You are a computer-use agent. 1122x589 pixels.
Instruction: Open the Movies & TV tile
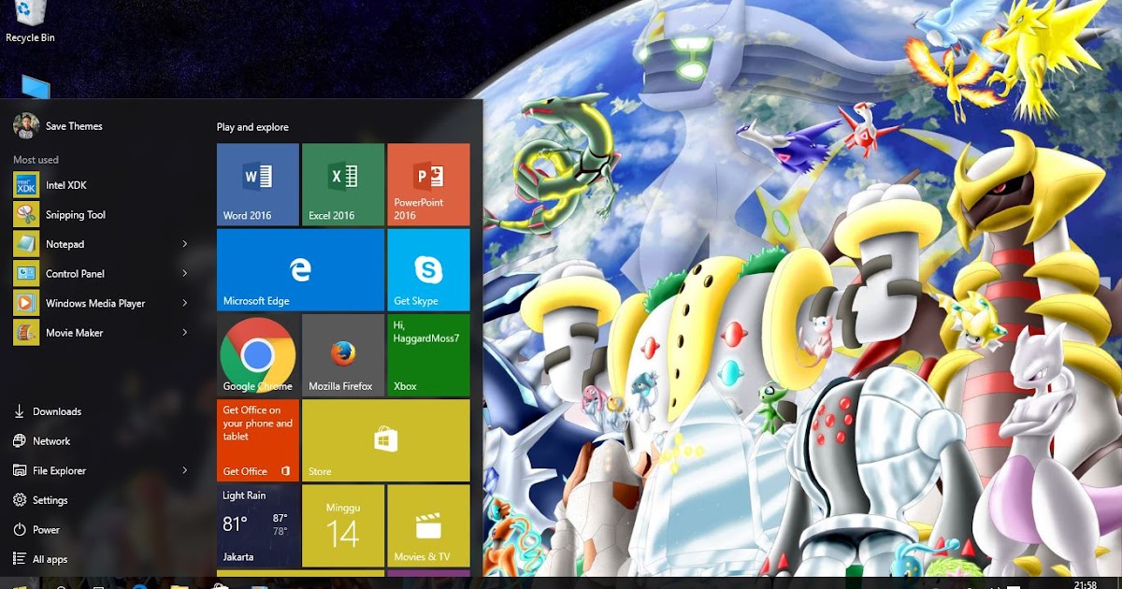click(x=428, y=525)
